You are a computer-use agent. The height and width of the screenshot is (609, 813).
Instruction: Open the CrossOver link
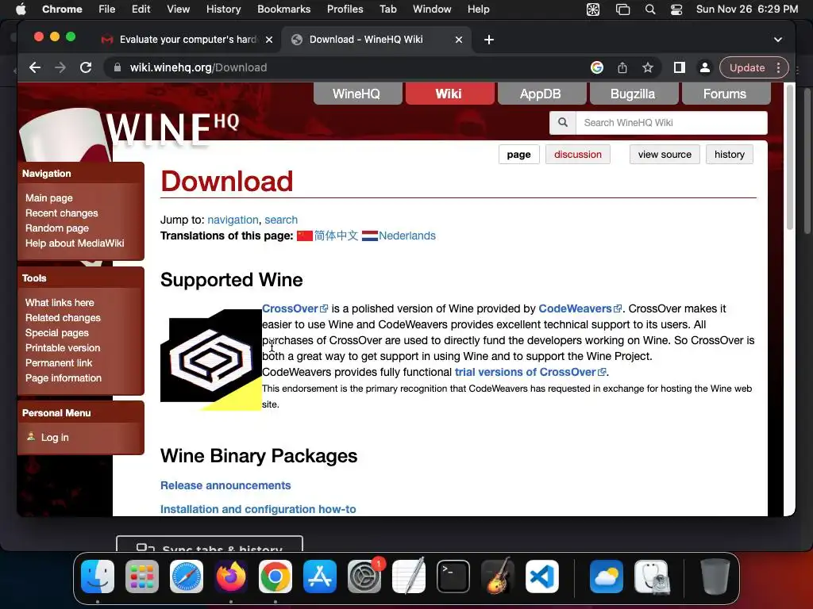tap(295, 308)
